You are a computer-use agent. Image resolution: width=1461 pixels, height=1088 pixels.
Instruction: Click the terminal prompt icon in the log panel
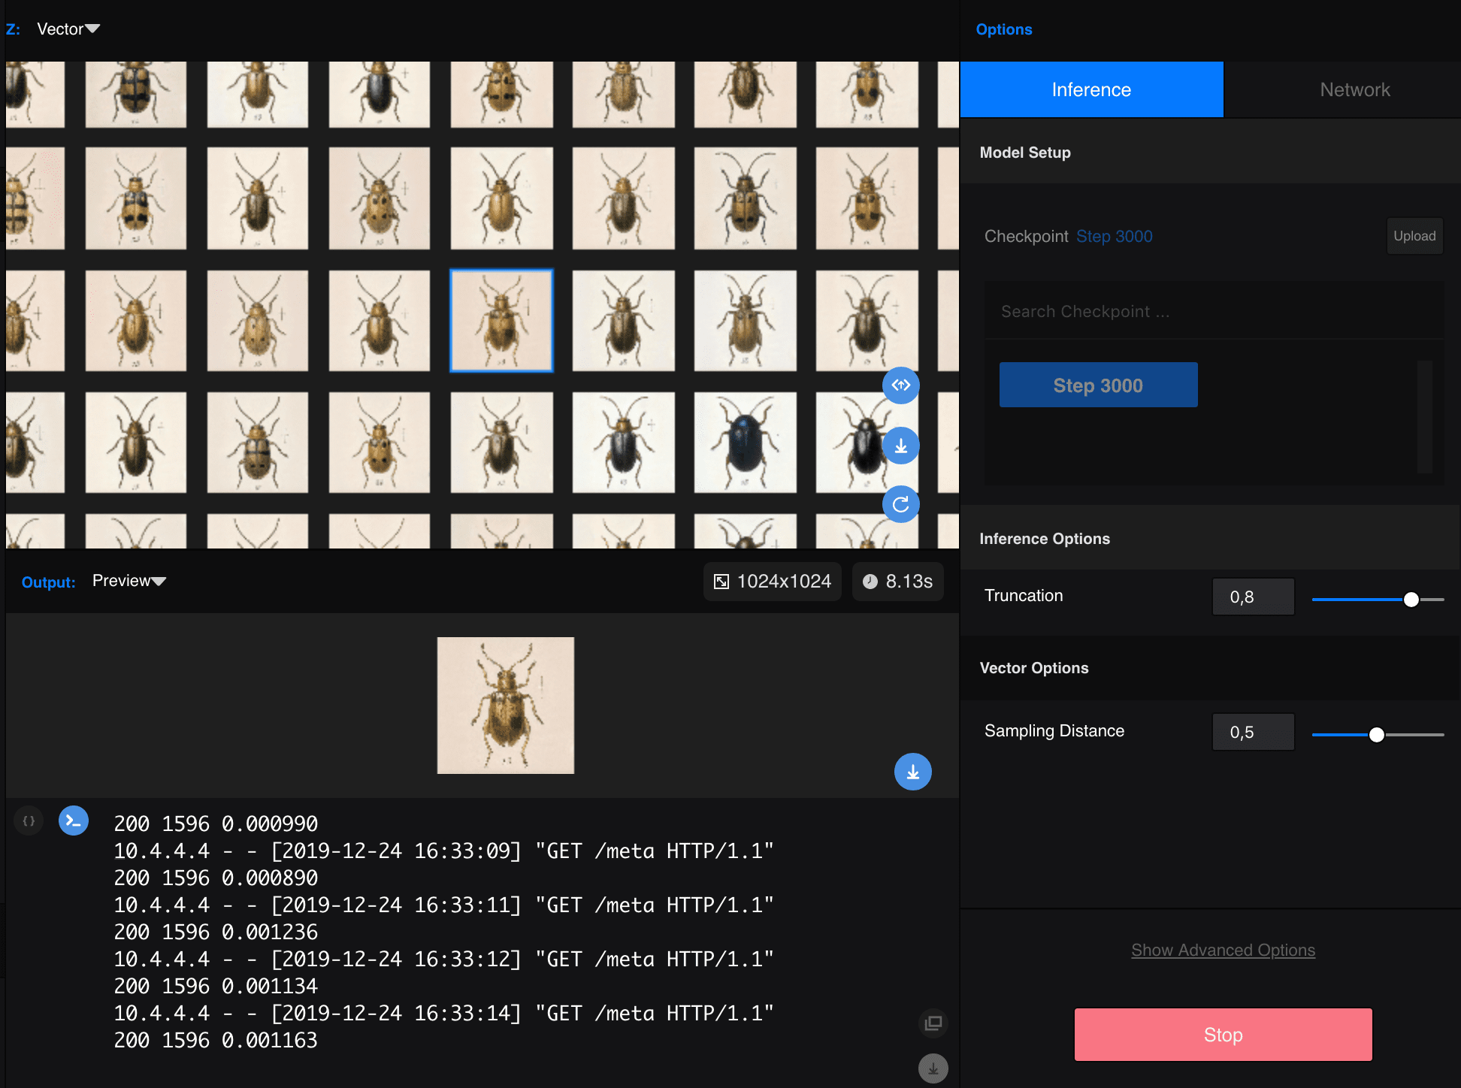pyautogui.click(x=74, y=821)
